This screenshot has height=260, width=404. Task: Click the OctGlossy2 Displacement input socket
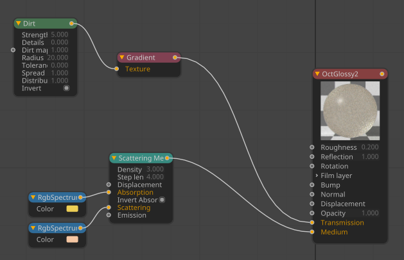312,204
